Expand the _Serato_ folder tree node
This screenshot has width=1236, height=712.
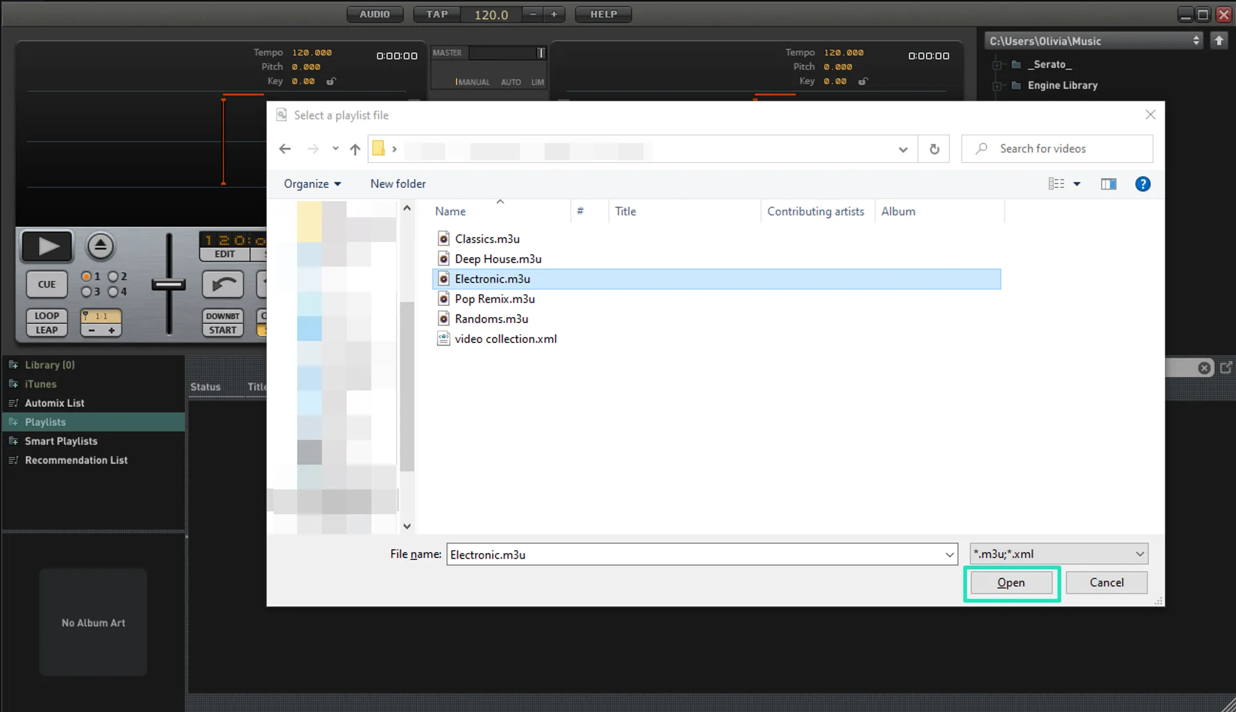tap(997, 65)
